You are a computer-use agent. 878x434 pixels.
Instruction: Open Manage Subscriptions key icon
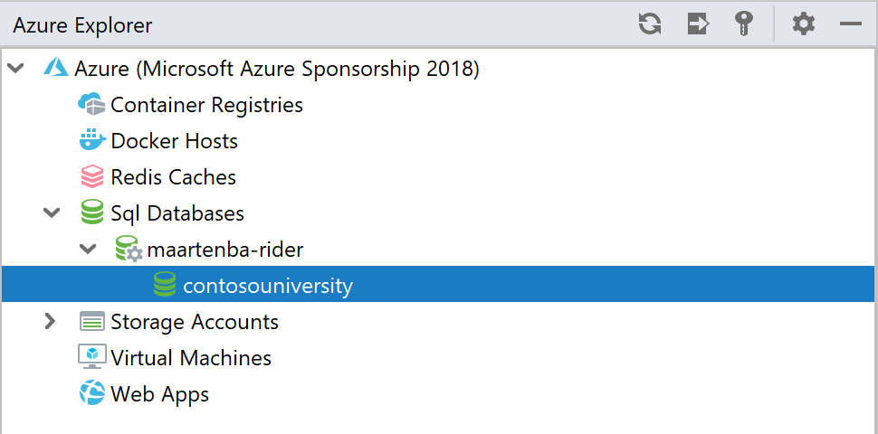[x=744, y=24]
